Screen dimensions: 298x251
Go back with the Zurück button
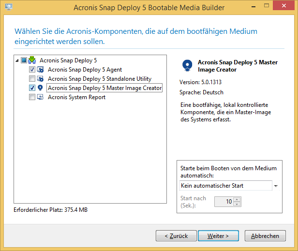pyautogui.click(x=176, y=236)
